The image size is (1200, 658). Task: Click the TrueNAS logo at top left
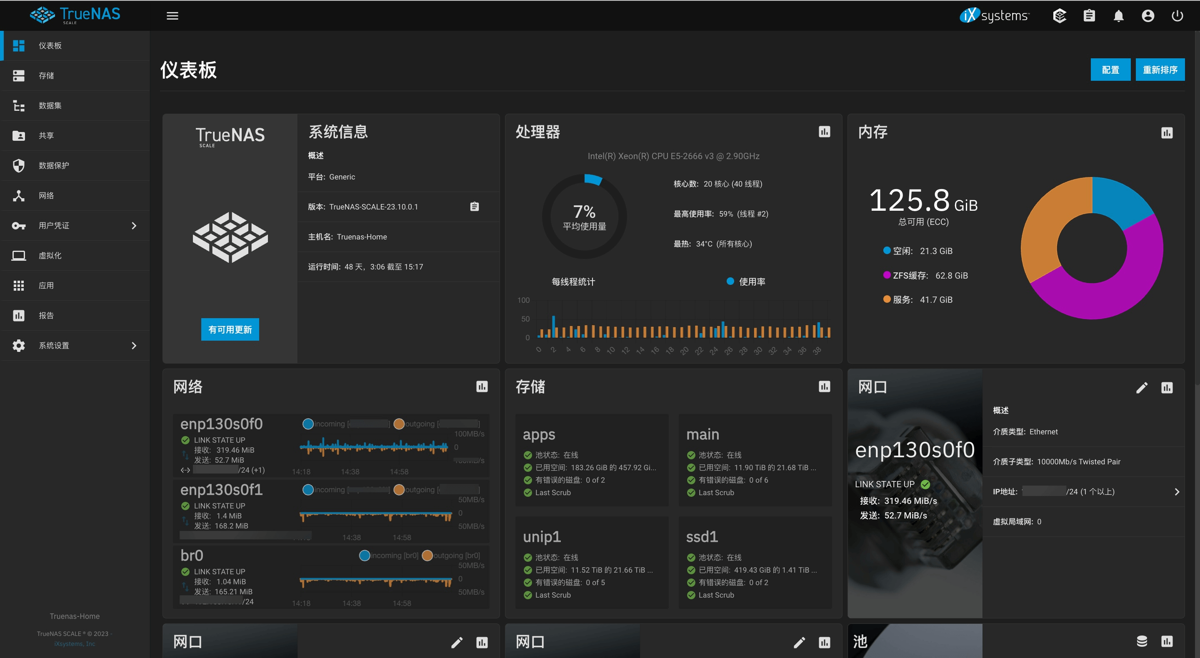click(x=75, y=15)
